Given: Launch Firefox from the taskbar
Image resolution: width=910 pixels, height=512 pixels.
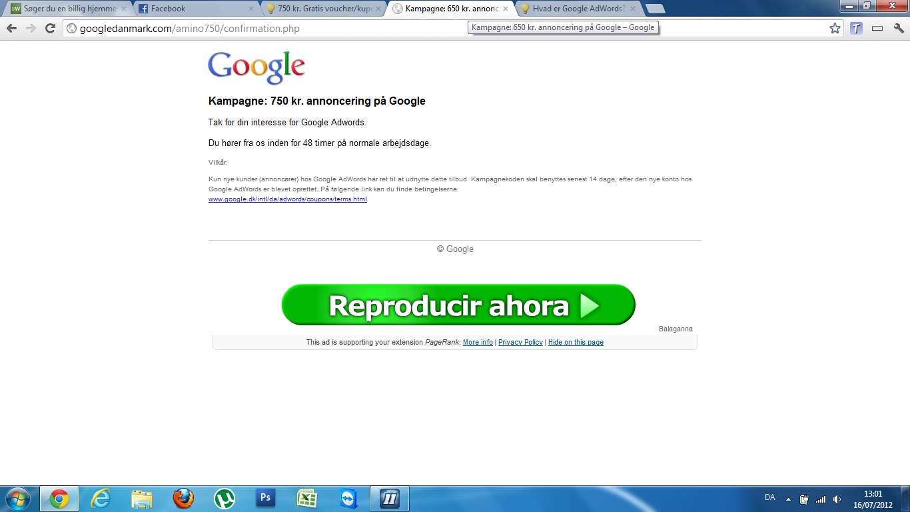Looking at the screenshot, I should (x=183, y=499).
